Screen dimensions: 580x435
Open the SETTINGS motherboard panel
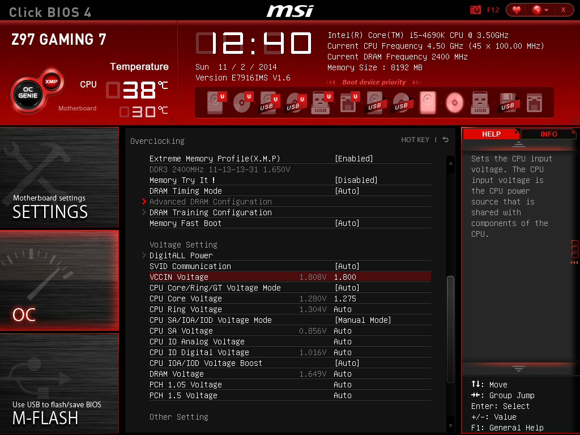[59, 178]
